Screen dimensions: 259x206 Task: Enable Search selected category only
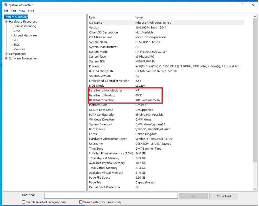pos(23,202)
